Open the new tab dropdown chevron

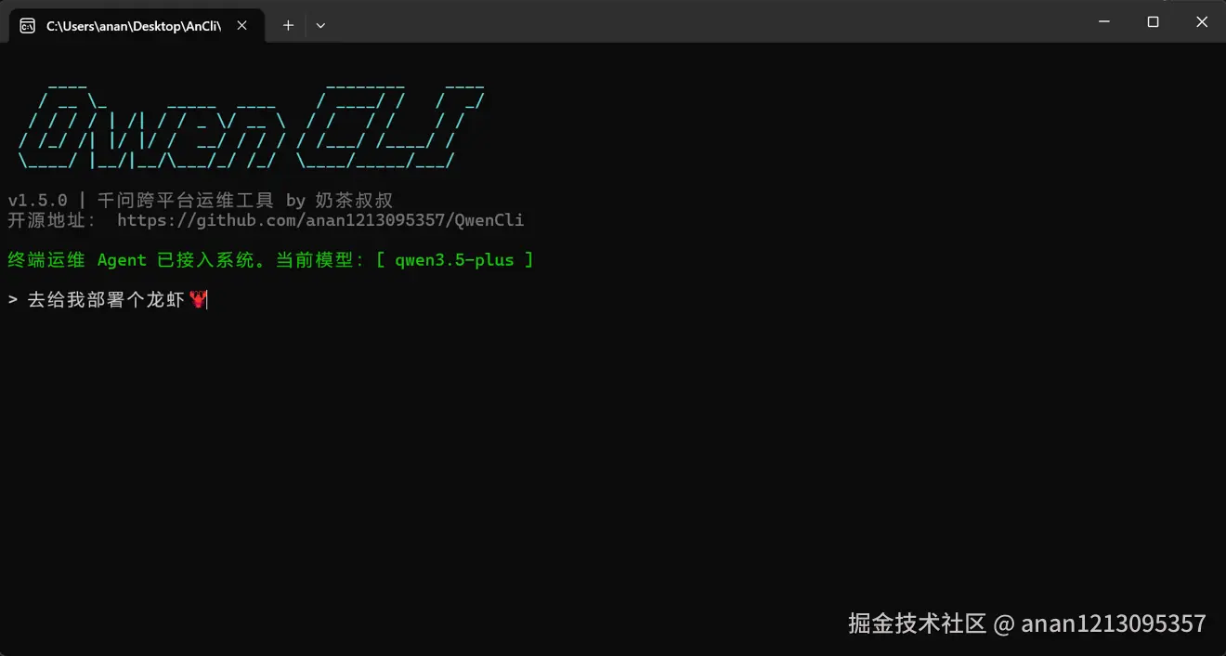320,25
